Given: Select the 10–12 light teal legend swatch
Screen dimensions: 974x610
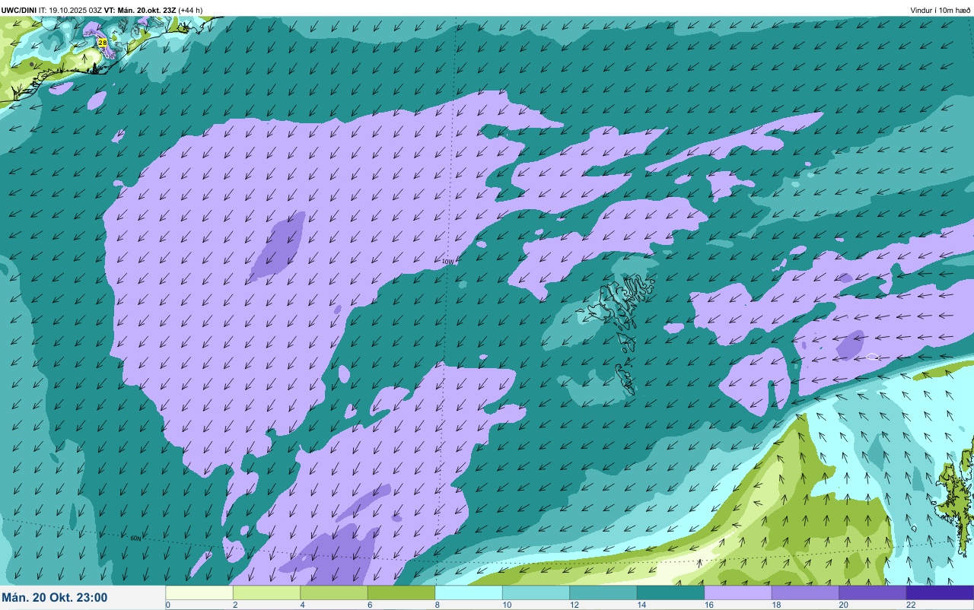Looking at the screenshot, I should [536, 593].
